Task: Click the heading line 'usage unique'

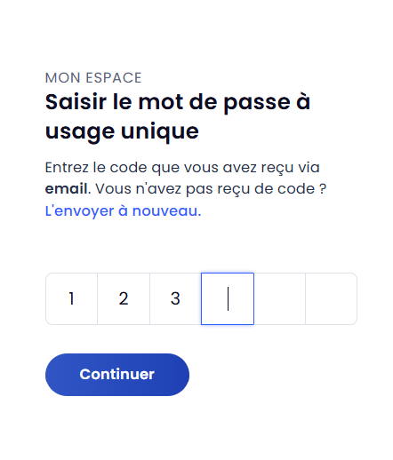Action: (122, 131)
